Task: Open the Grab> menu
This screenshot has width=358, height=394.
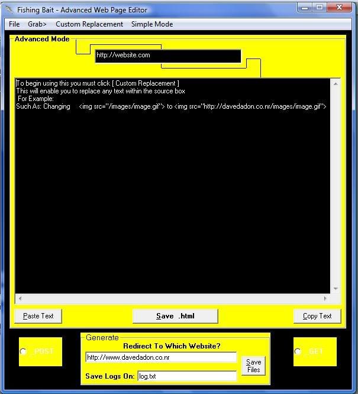Action: tap(37, 24)
